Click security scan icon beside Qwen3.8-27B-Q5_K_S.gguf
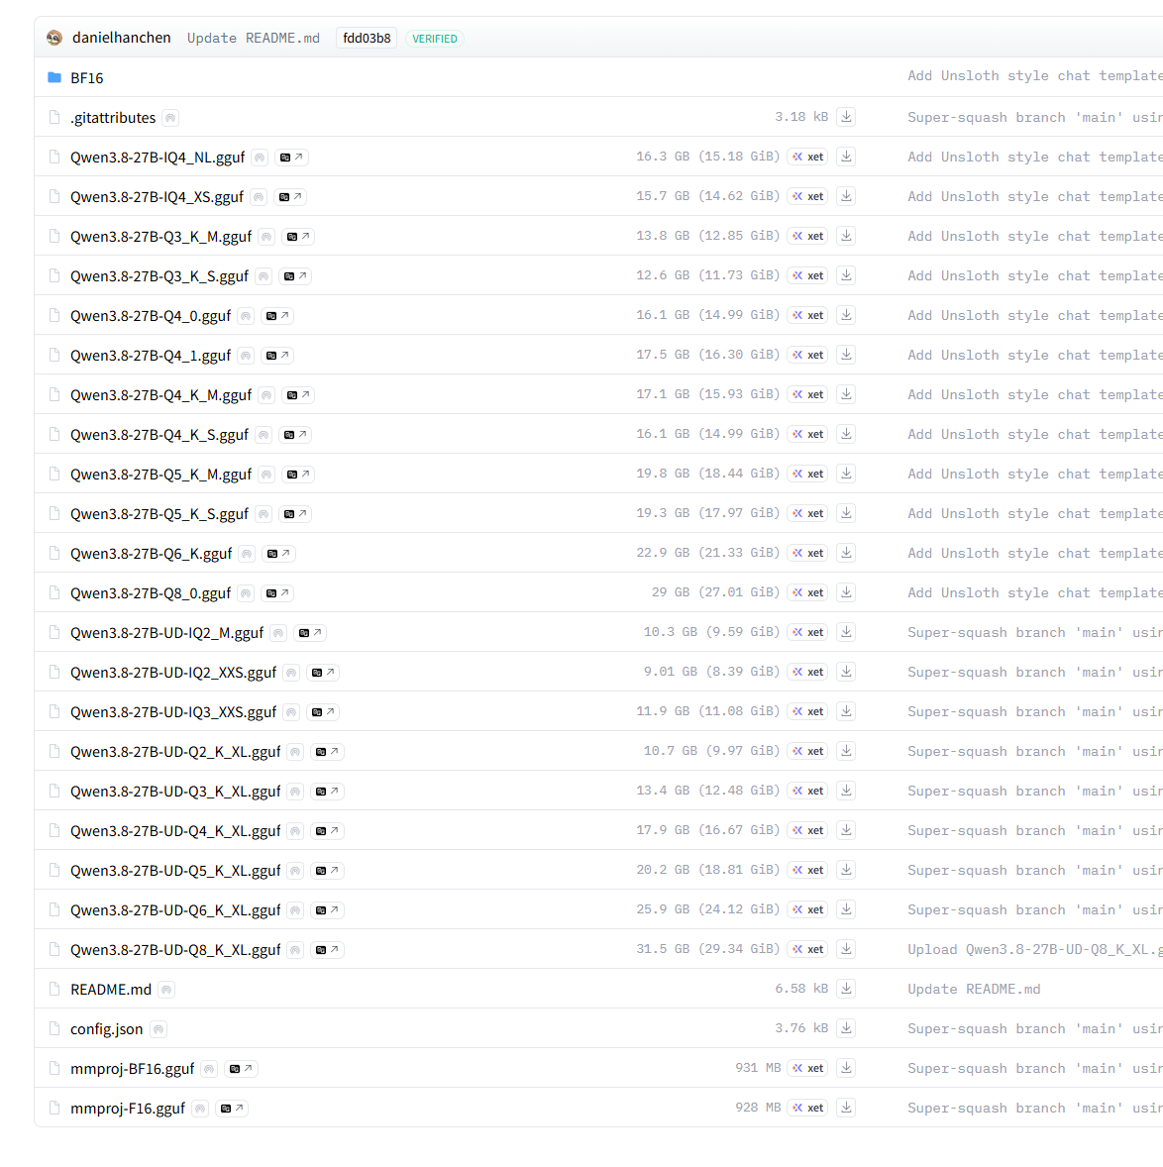 264,514
